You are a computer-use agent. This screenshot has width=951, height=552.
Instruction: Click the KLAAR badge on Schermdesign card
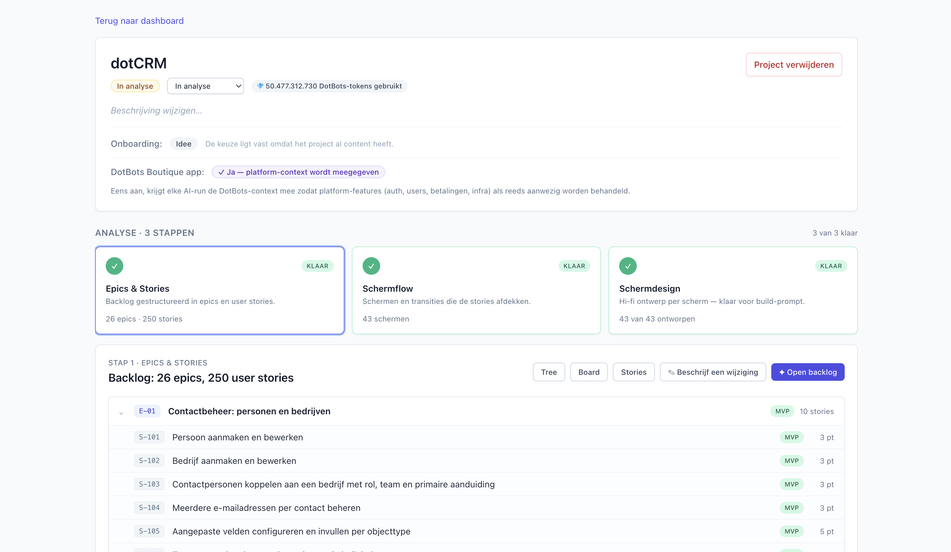831,266
